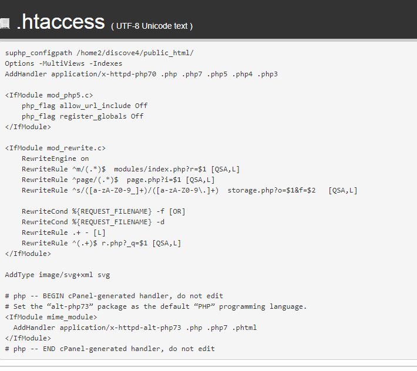
Task: Click the RewriteRule for r.php
Action: tap(101, 243)
